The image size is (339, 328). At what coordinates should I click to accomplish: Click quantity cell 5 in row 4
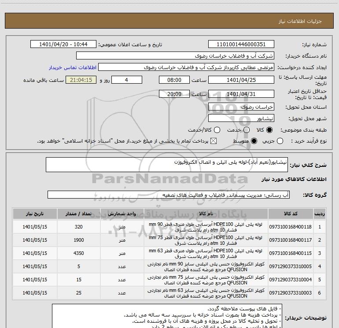click(79, 266)
